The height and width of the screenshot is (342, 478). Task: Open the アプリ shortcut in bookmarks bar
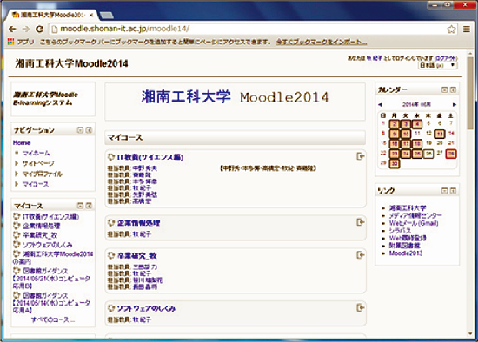tap(21, 42)
